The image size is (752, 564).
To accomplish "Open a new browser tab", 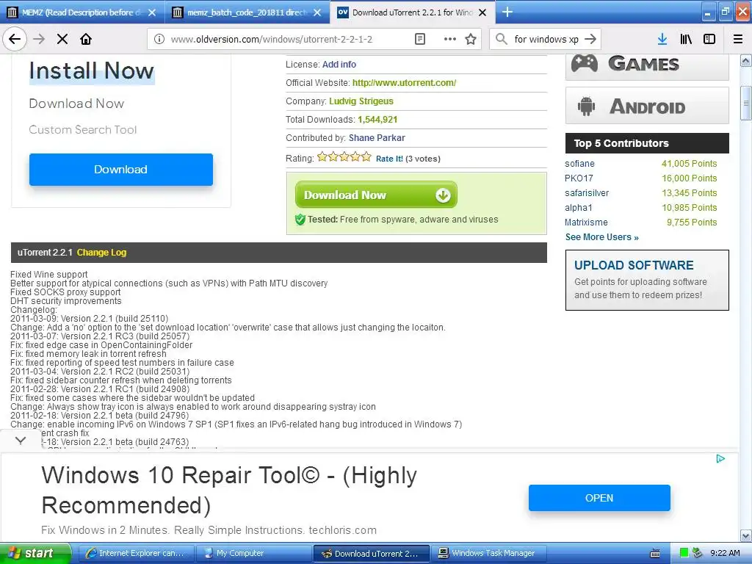I will click(507, 12).
